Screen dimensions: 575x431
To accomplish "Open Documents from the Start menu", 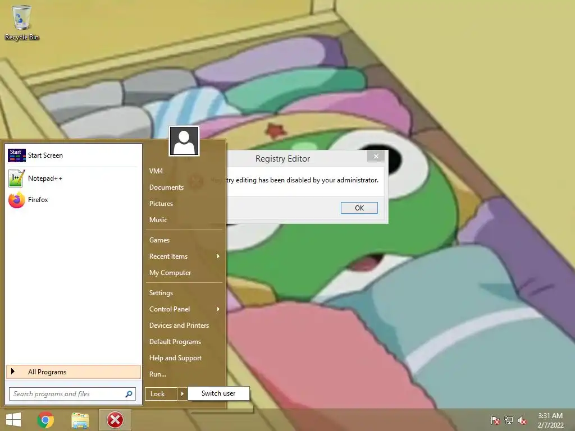I will point(166,187).
